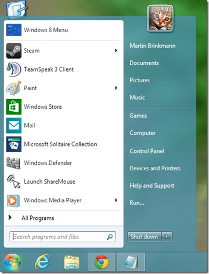Click the 'Steam' text label

point(31,51)
